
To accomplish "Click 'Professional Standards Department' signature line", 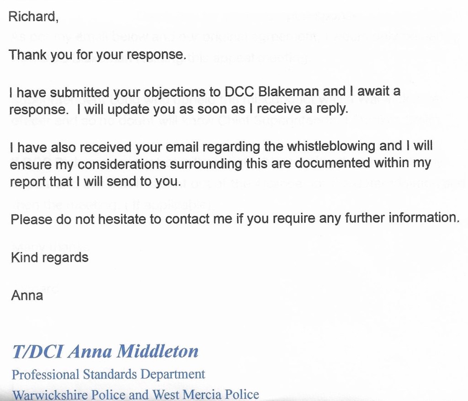I will (108, 374).
